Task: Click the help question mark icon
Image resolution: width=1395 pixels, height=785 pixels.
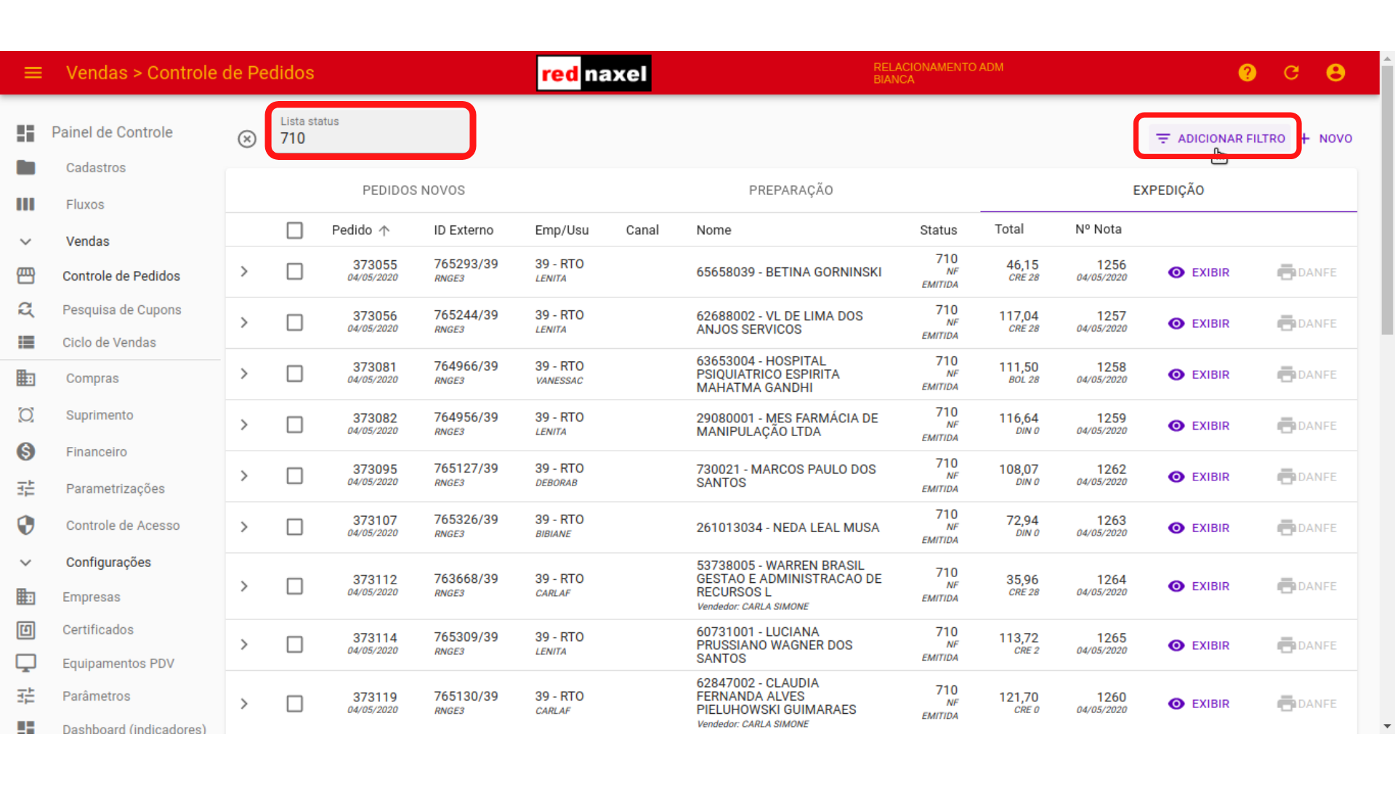Action: click(x=1247, y=73)
